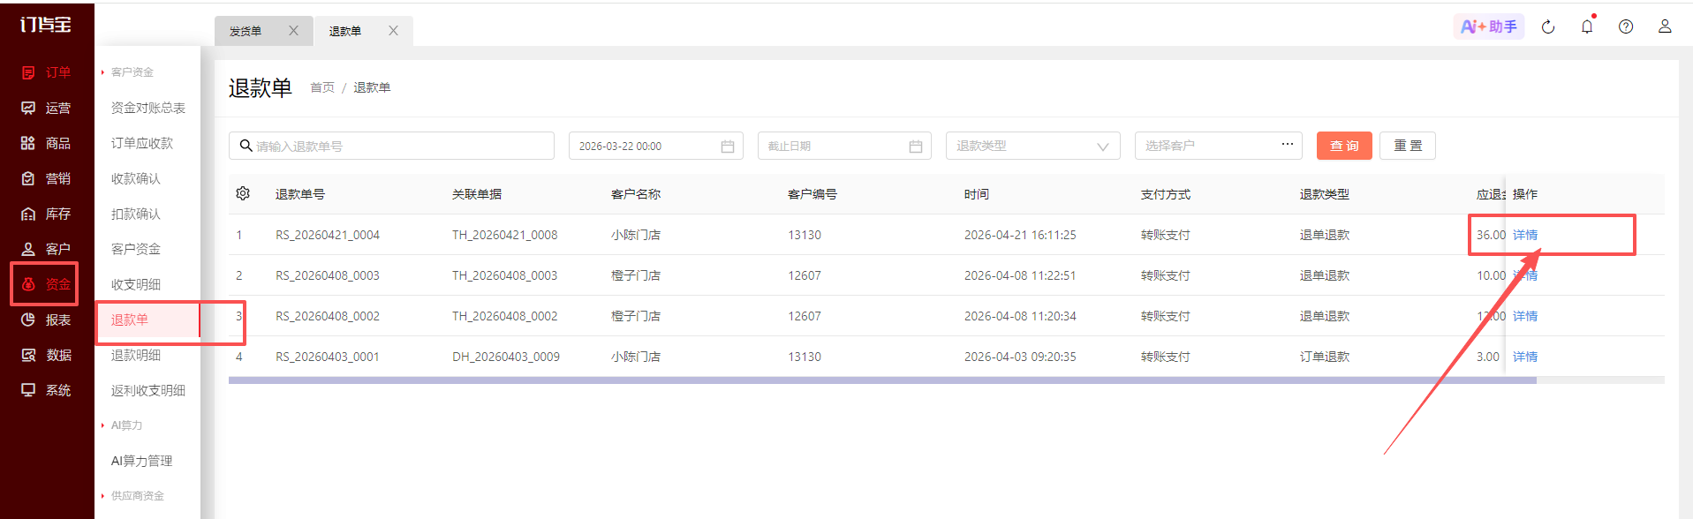This screenshot has width=1693, height=519.
Task: Open 详情 for RS_20260403_0001
Action: coord(1525,357)
